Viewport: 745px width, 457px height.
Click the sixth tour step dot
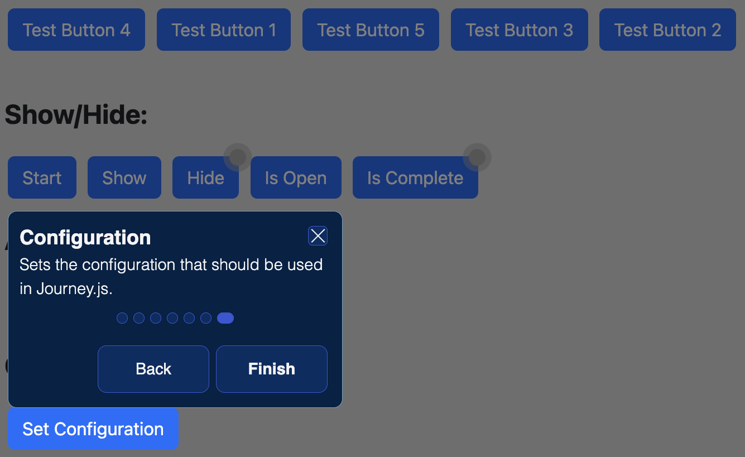[x=206, y=318]
